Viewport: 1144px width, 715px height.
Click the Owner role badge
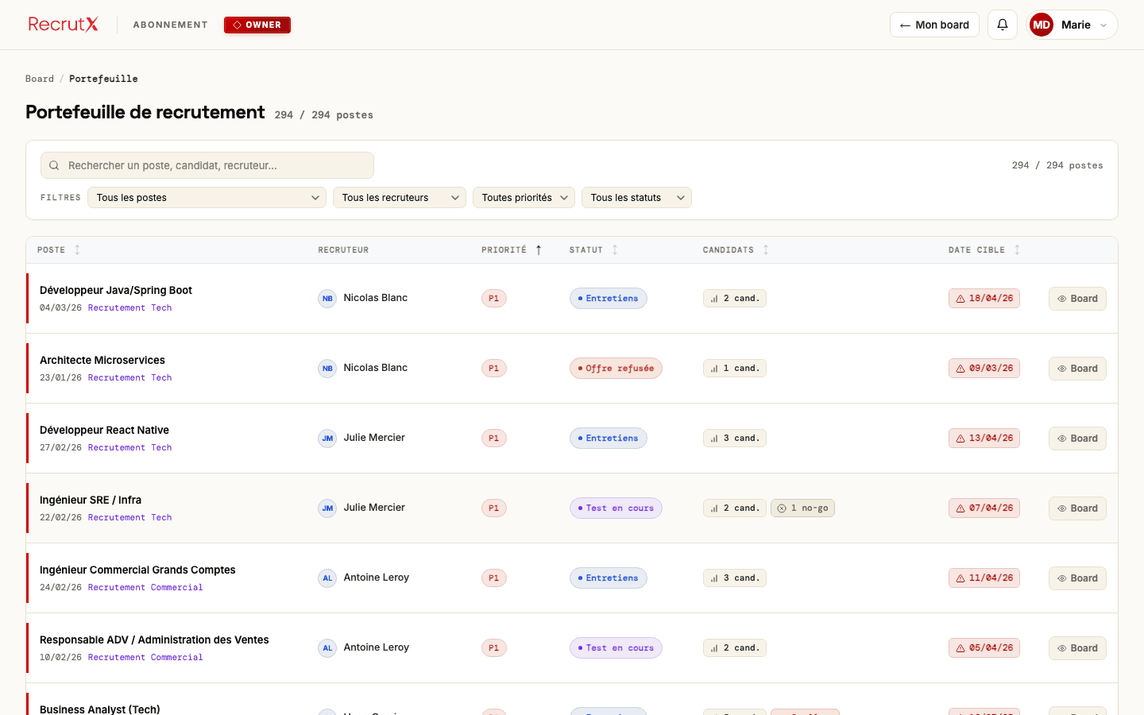tap(257, 25)
